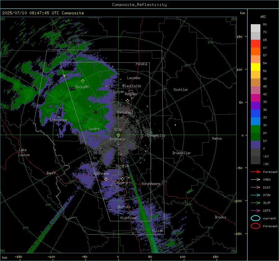Click the ThreeHills town label

click(x=156, y=136)
